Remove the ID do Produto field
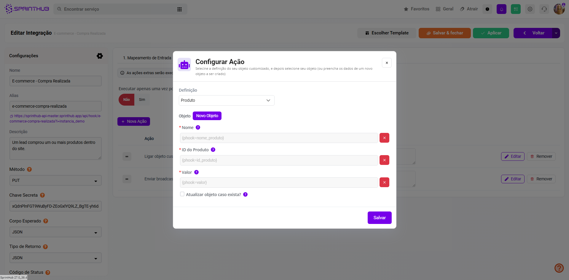Screen dimensions: 569x280 point(384,160)
